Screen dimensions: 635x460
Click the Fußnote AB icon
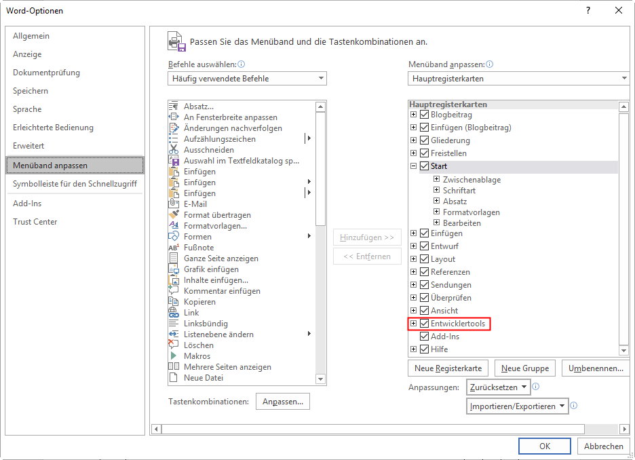point(173,248)
